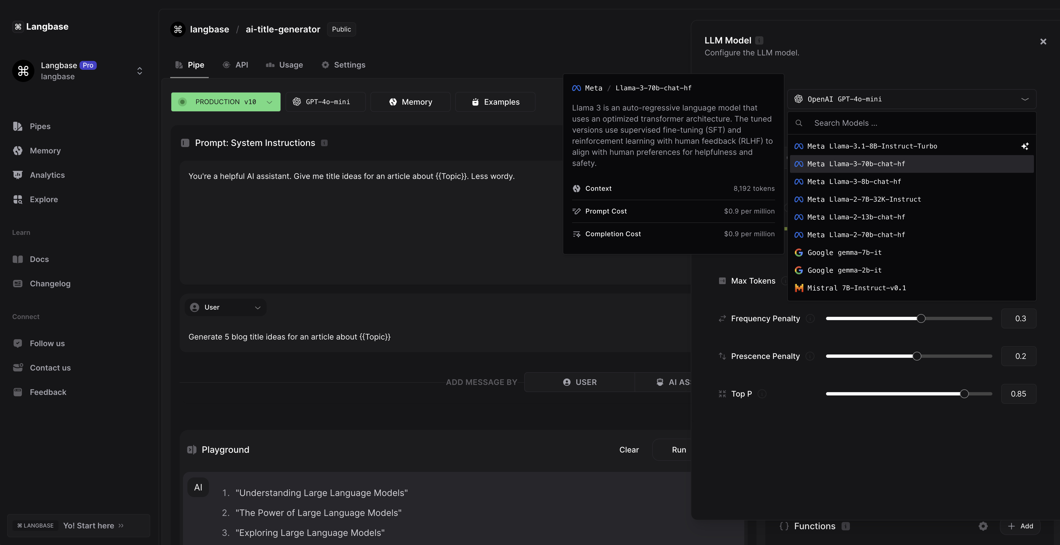1060x545 pixels.
Task: Choose Google gemma-7b-it model
Action: pyautogui.click(x=844, y=253)
